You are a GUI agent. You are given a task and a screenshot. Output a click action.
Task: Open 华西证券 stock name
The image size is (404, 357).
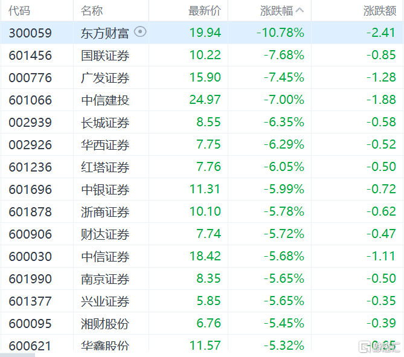click(x=105, y=145)
